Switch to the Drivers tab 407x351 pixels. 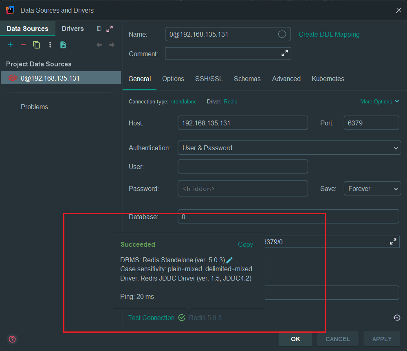point(73,29)
